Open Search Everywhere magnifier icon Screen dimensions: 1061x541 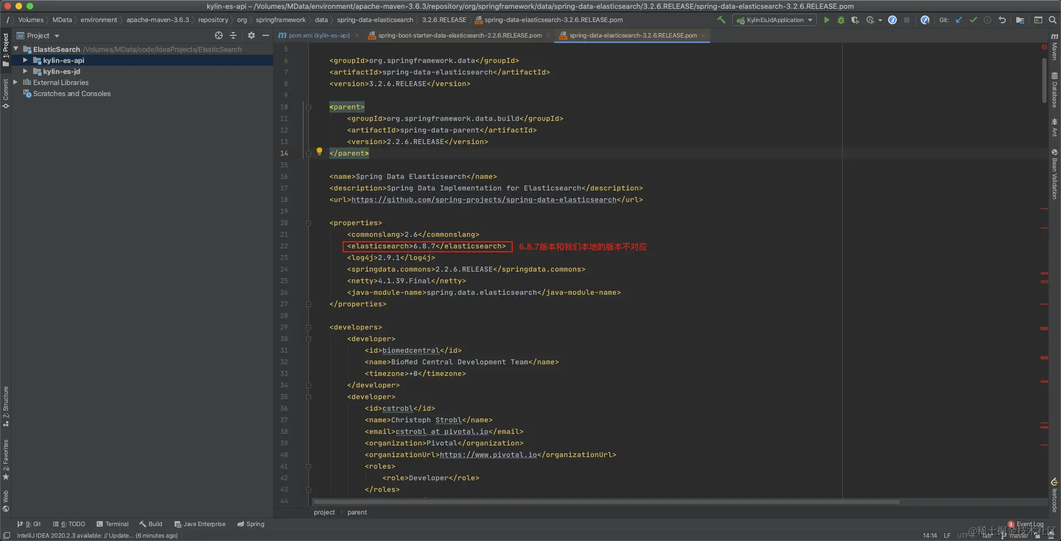click(1053, 20)
